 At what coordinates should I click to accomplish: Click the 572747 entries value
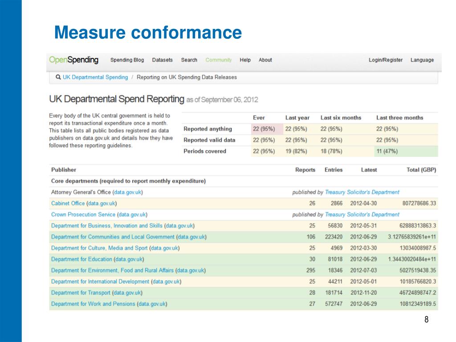point(334,304)
